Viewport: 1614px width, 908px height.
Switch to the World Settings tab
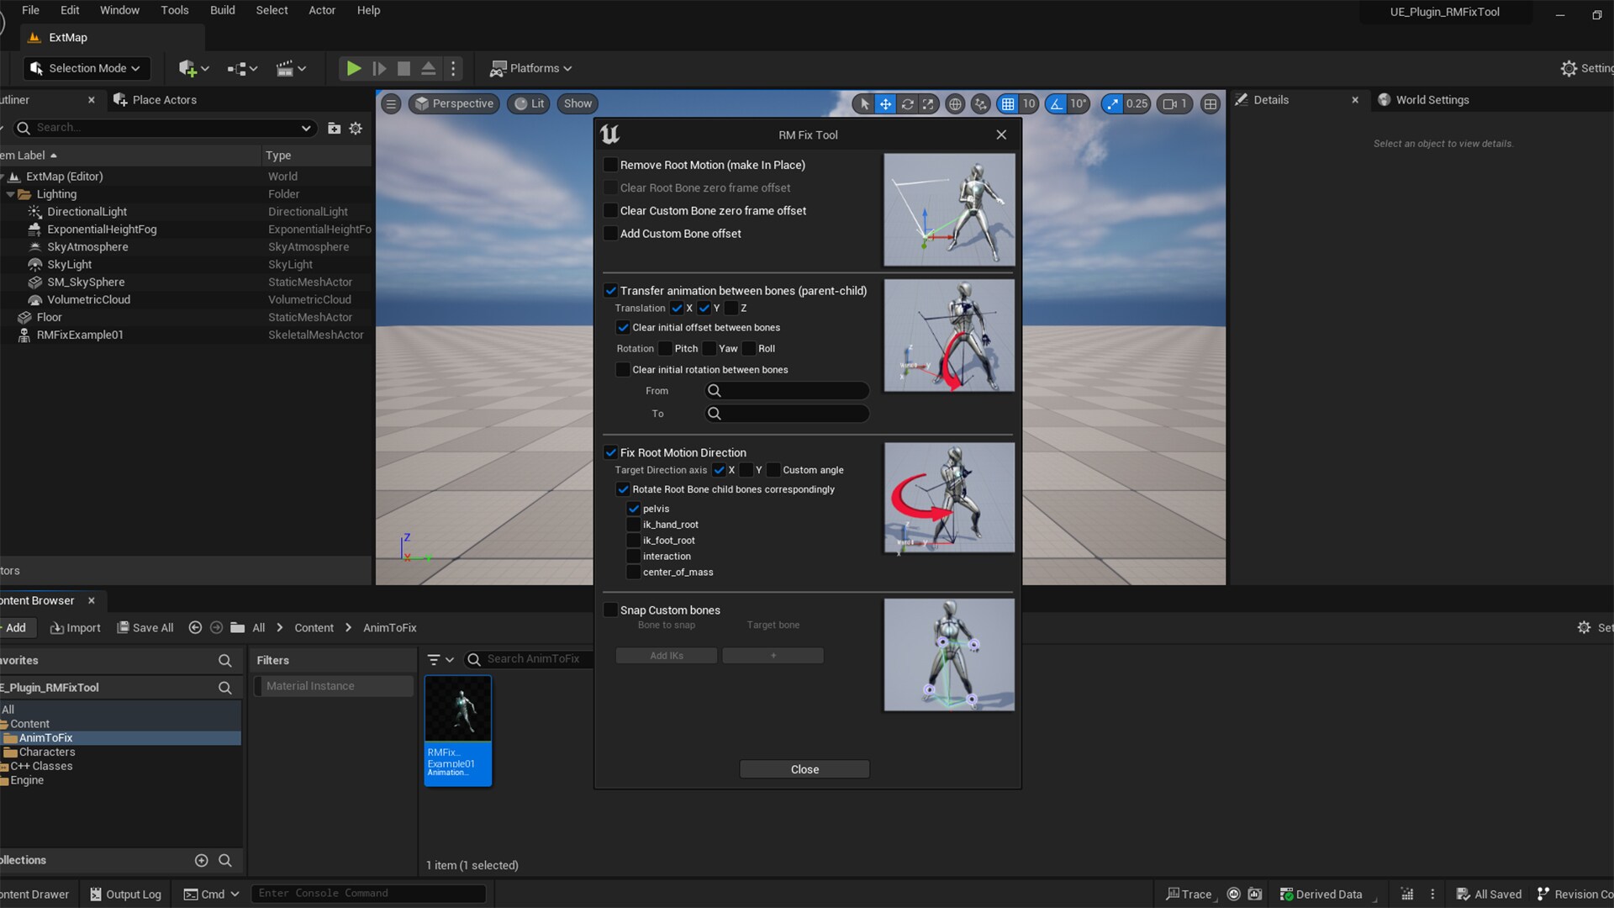coord(1432,99)
